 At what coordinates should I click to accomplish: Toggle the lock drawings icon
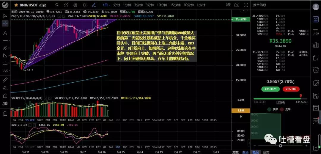[x=5, y=96]
